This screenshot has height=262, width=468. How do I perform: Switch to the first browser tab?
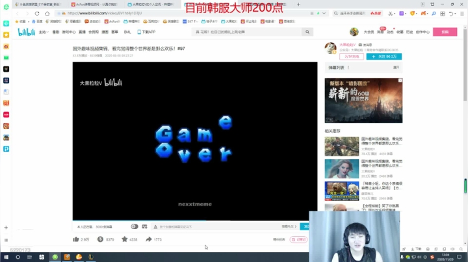pos(40,5)
